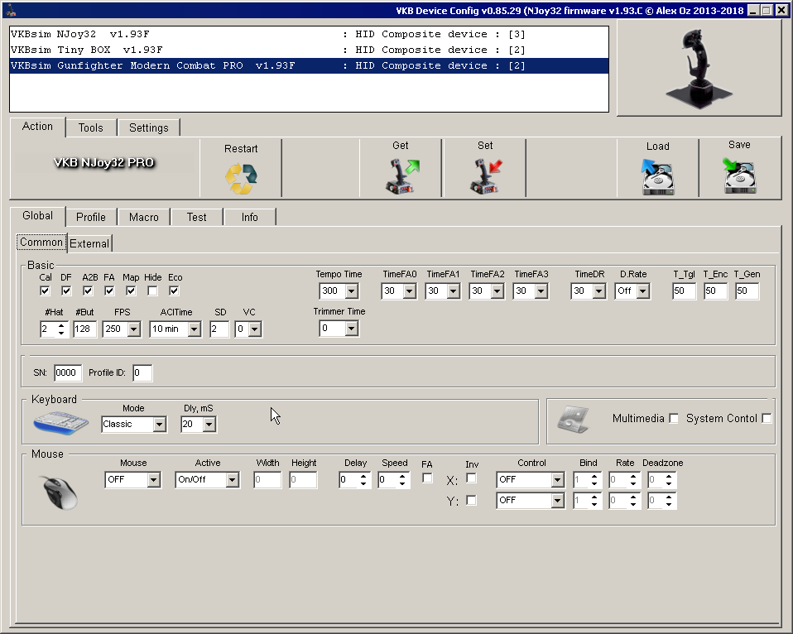The width and height of the screenshot is (793, 634).
Task: Enable the System Contol checkbox
Action: point(767,418)
